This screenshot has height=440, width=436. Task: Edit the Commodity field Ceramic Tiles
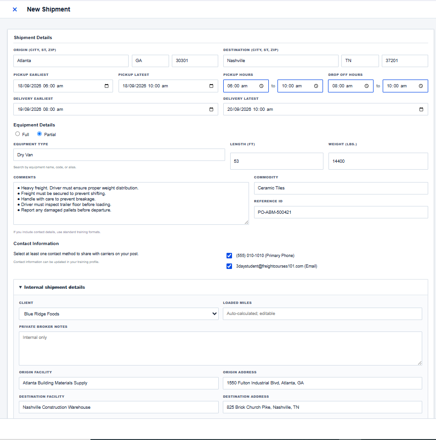pyautogui.click(x=341, y=189)
